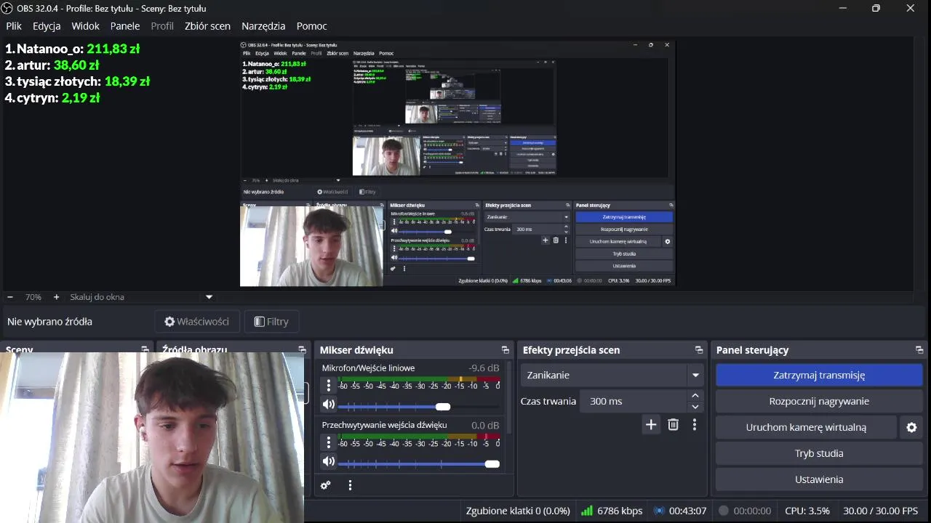931x523 pixels.
Task: Undock the Panel sterujący panel
Action: (x=919, y=350)
